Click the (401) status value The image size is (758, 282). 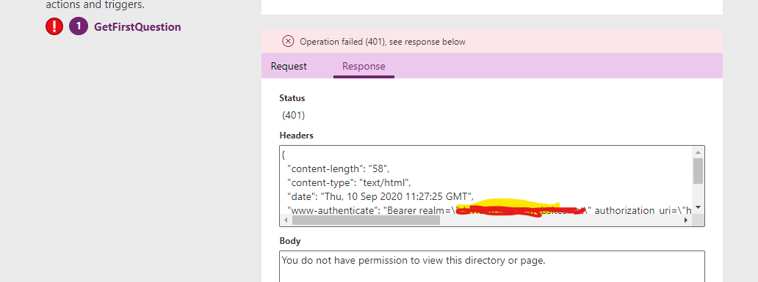pos(294,116)
